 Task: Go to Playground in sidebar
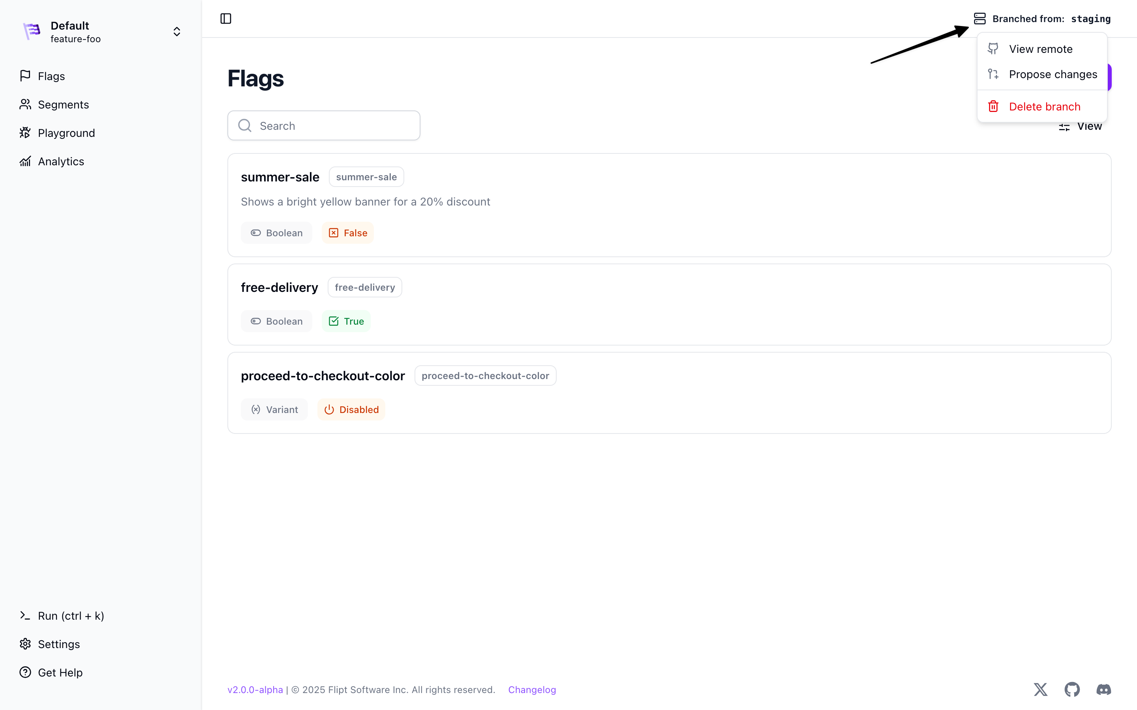[x=66, y=133]
